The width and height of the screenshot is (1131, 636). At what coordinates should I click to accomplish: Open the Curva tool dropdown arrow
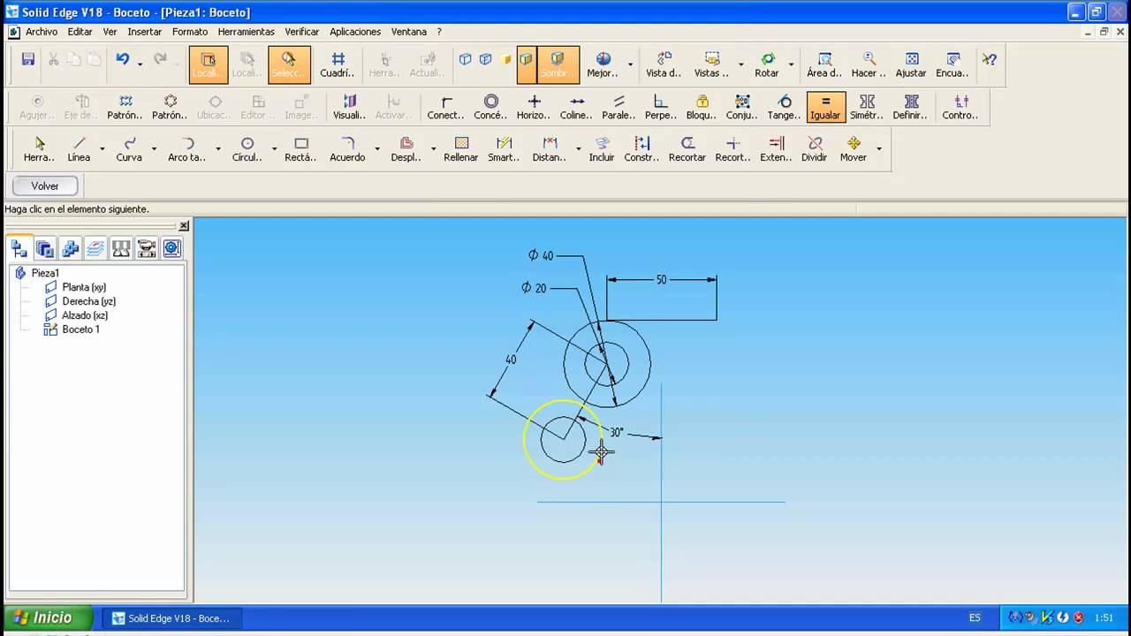pos(154,148)
